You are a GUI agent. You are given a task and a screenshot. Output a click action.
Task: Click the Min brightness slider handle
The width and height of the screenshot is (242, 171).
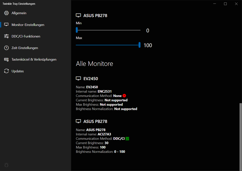pyautogui.click(x=77, y=30)
